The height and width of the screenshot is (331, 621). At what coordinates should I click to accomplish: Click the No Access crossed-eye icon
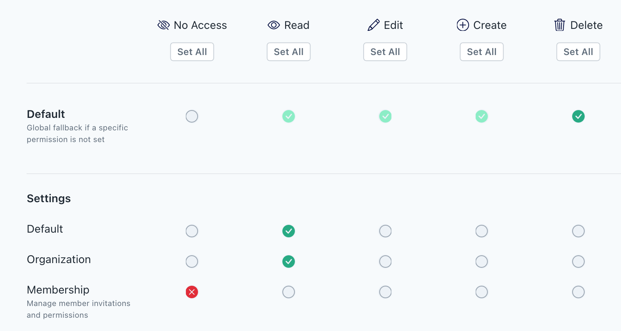click(x=163, y=25)
